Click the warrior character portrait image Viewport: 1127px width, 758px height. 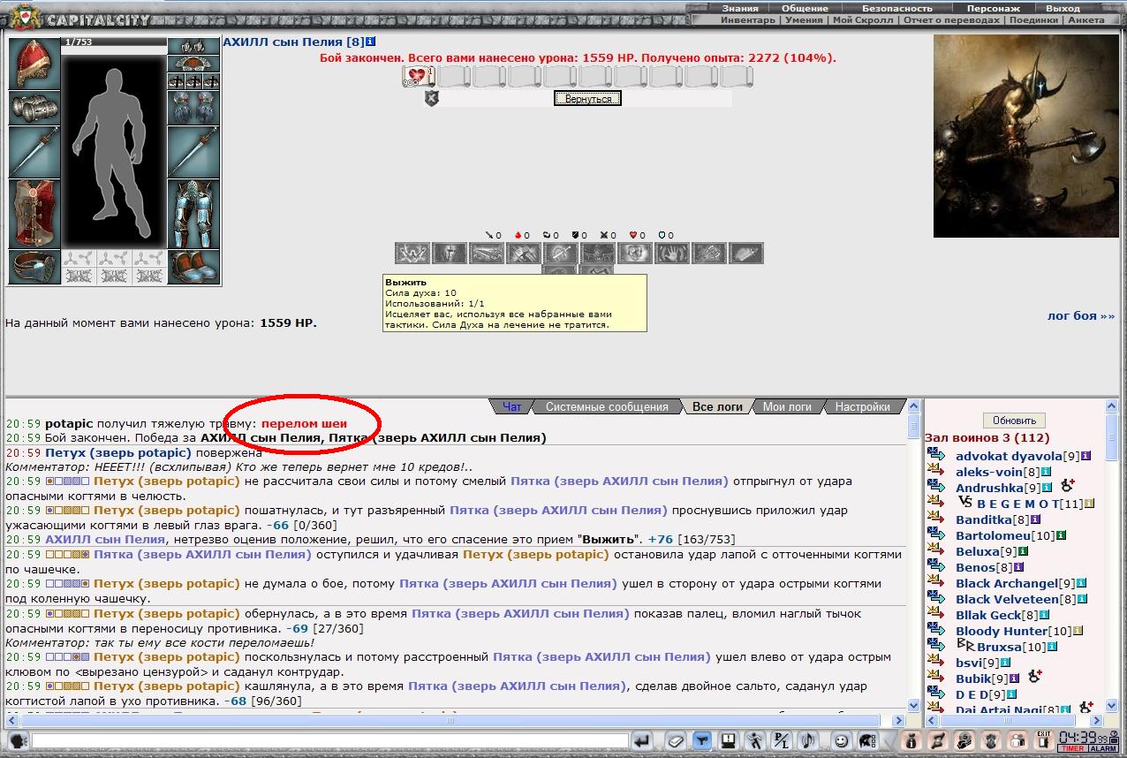pos(1026,135)
